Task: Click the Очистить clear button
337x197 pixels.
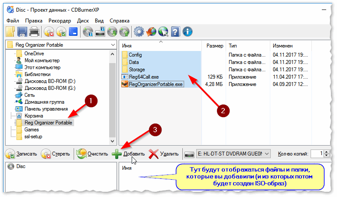Action: 92,154
